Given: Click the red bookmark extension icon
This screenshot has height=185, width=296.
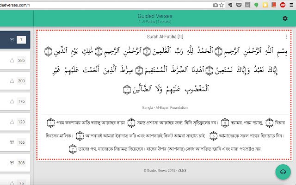Looking at the screenshot, I should pyautogui.click(x=274, y=5).
